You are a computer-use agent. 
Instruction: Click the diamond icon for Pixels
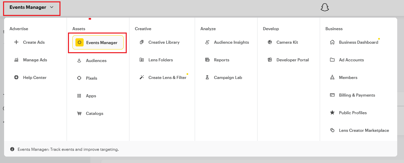[79, 78]
